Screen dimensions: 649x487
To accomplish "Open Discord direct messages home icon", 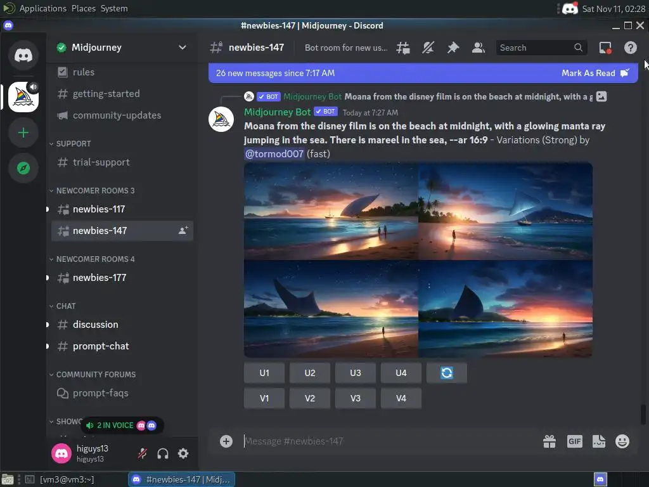I will [23, 55].
